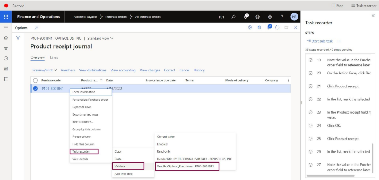379x180 pixels.
Task: Open the Power Apps diamond icon
Action: pyautogui.click(x=250, y=27)
